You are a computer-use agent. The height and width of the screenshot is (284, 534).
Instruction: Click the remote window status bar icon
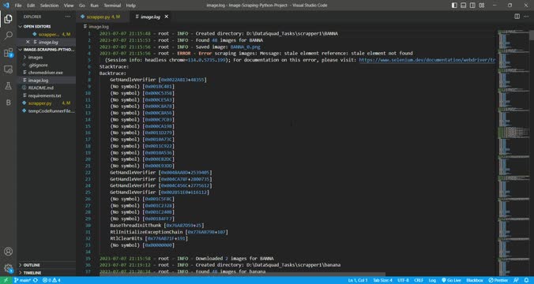click(6, 280)
